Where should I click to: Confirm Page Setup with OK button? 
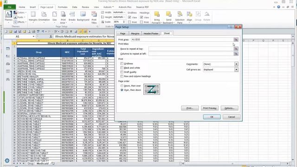pos(212,117)
